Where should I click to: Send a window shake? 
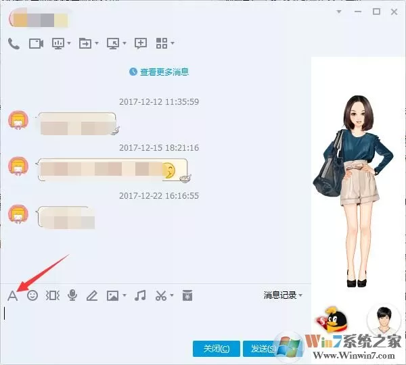pyautogui.click(x=53, y=295)
